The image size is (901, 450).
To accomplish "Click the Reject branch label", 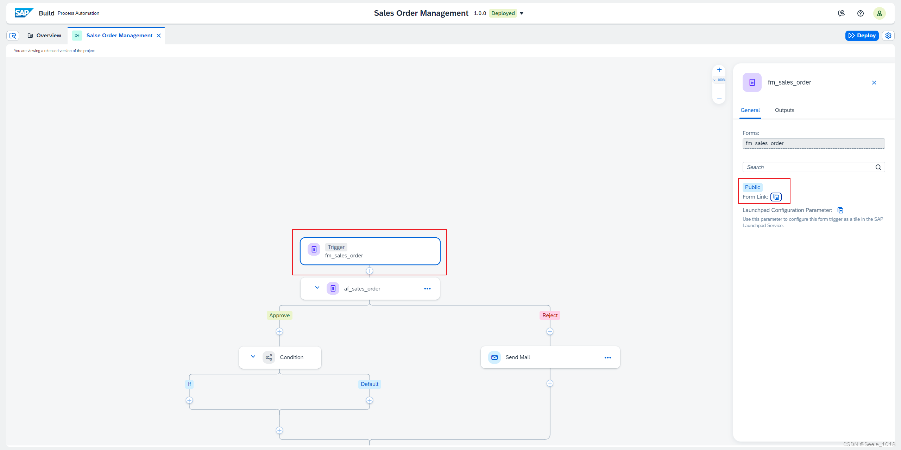I will pos(550,315).
